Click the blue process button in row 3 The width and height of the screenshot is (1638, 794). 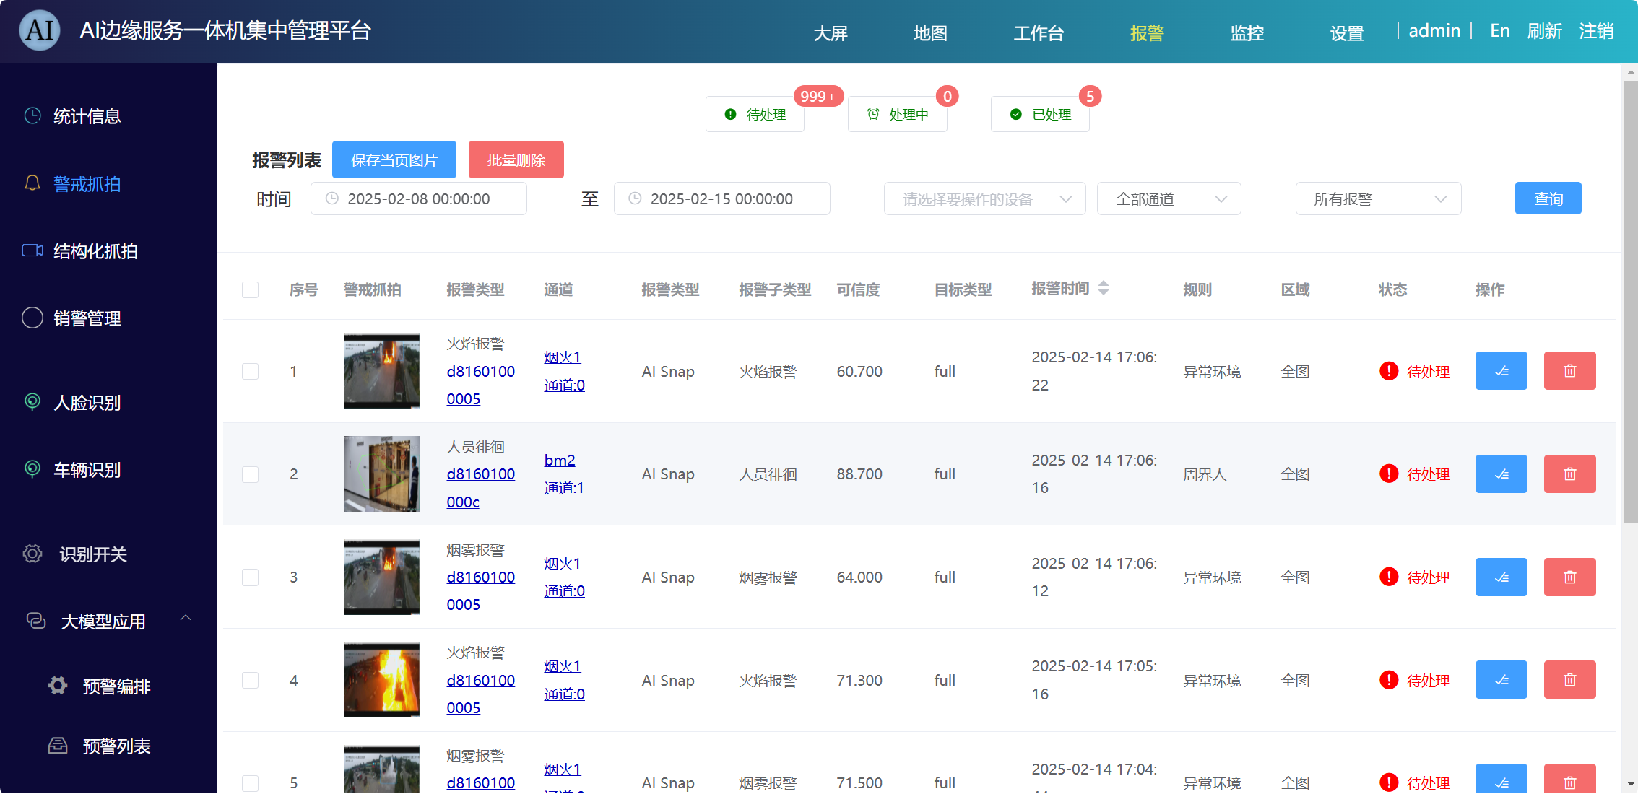click(x=1501, y=577)
